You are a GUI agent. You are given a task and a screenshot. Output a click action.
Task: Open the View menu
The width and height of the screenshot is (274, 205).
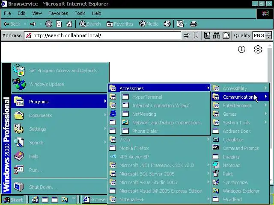(37, 13)
